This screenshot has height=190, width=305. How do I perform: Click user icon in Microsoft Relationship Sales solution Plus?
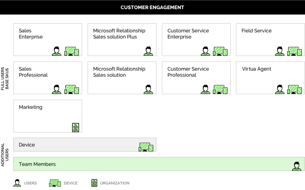(x=148, y=51)
